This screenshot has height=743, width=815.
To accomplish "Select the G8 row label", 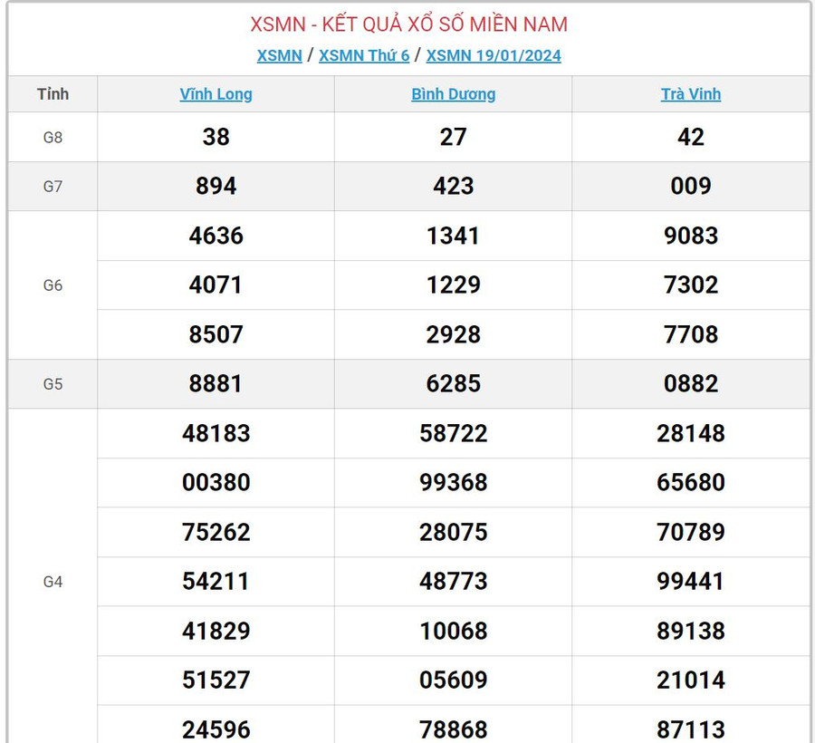I will (53, 138).
